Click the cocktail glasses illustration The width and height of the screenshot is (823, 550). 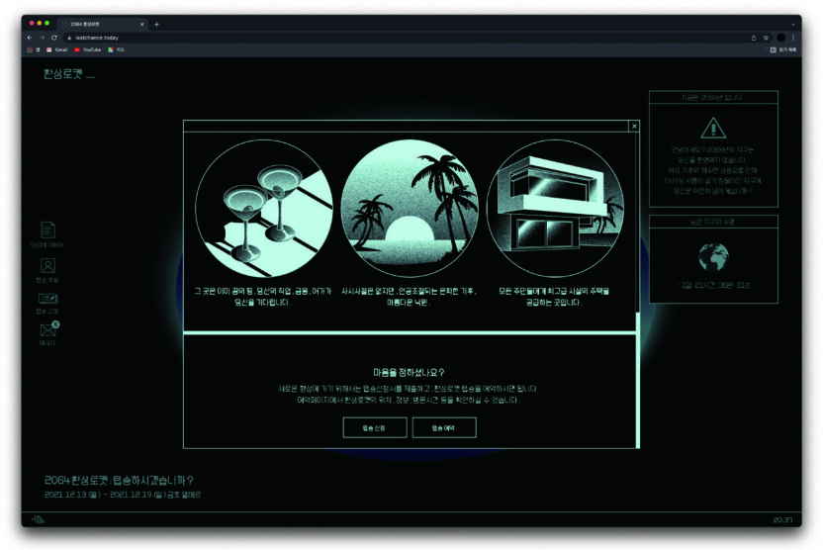coord(263,208)
